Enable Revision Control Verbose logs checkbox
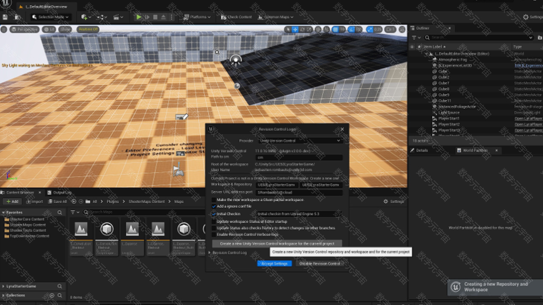Viewport: 543px width, 305px height. 214,234
